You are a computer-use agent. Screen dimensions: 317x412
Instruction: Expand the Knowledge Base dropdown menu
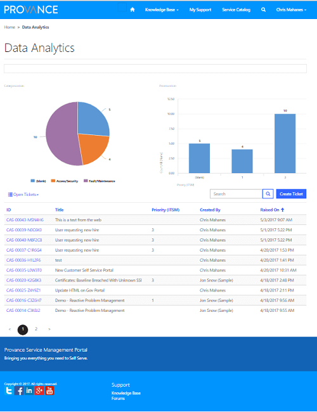click(162, 10)
